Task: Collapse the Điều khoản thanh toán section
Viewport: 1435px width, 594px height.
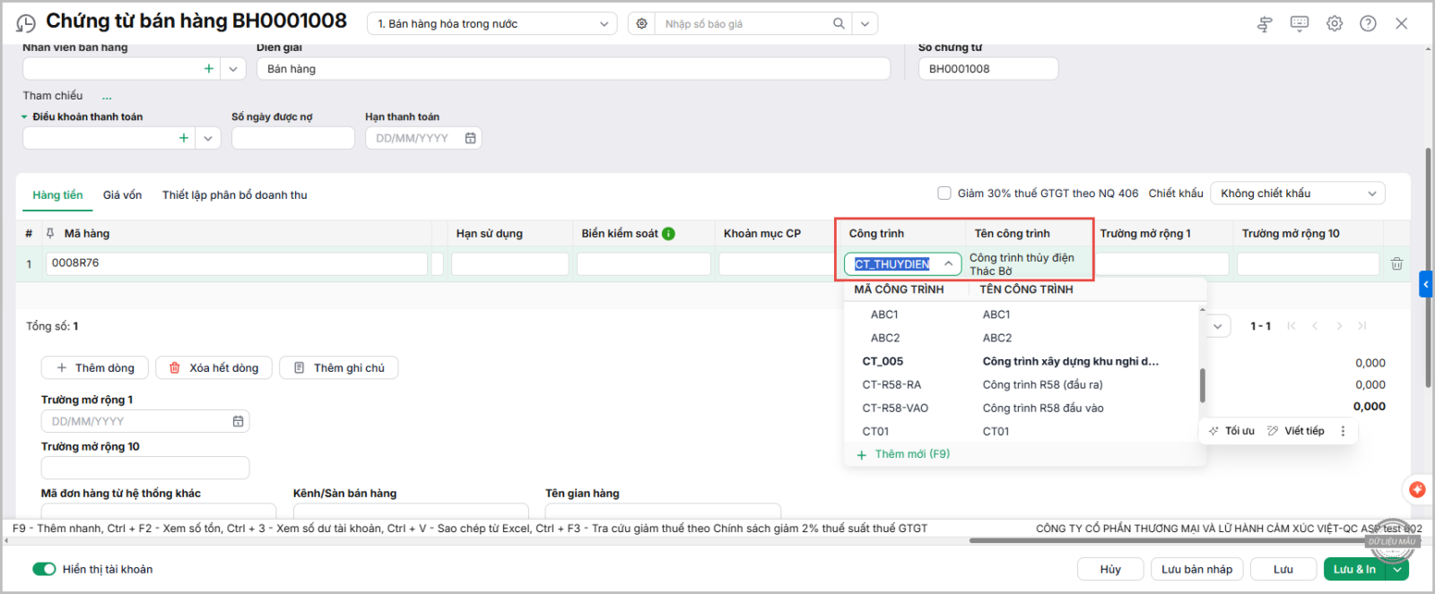Action: pos(24,116)
